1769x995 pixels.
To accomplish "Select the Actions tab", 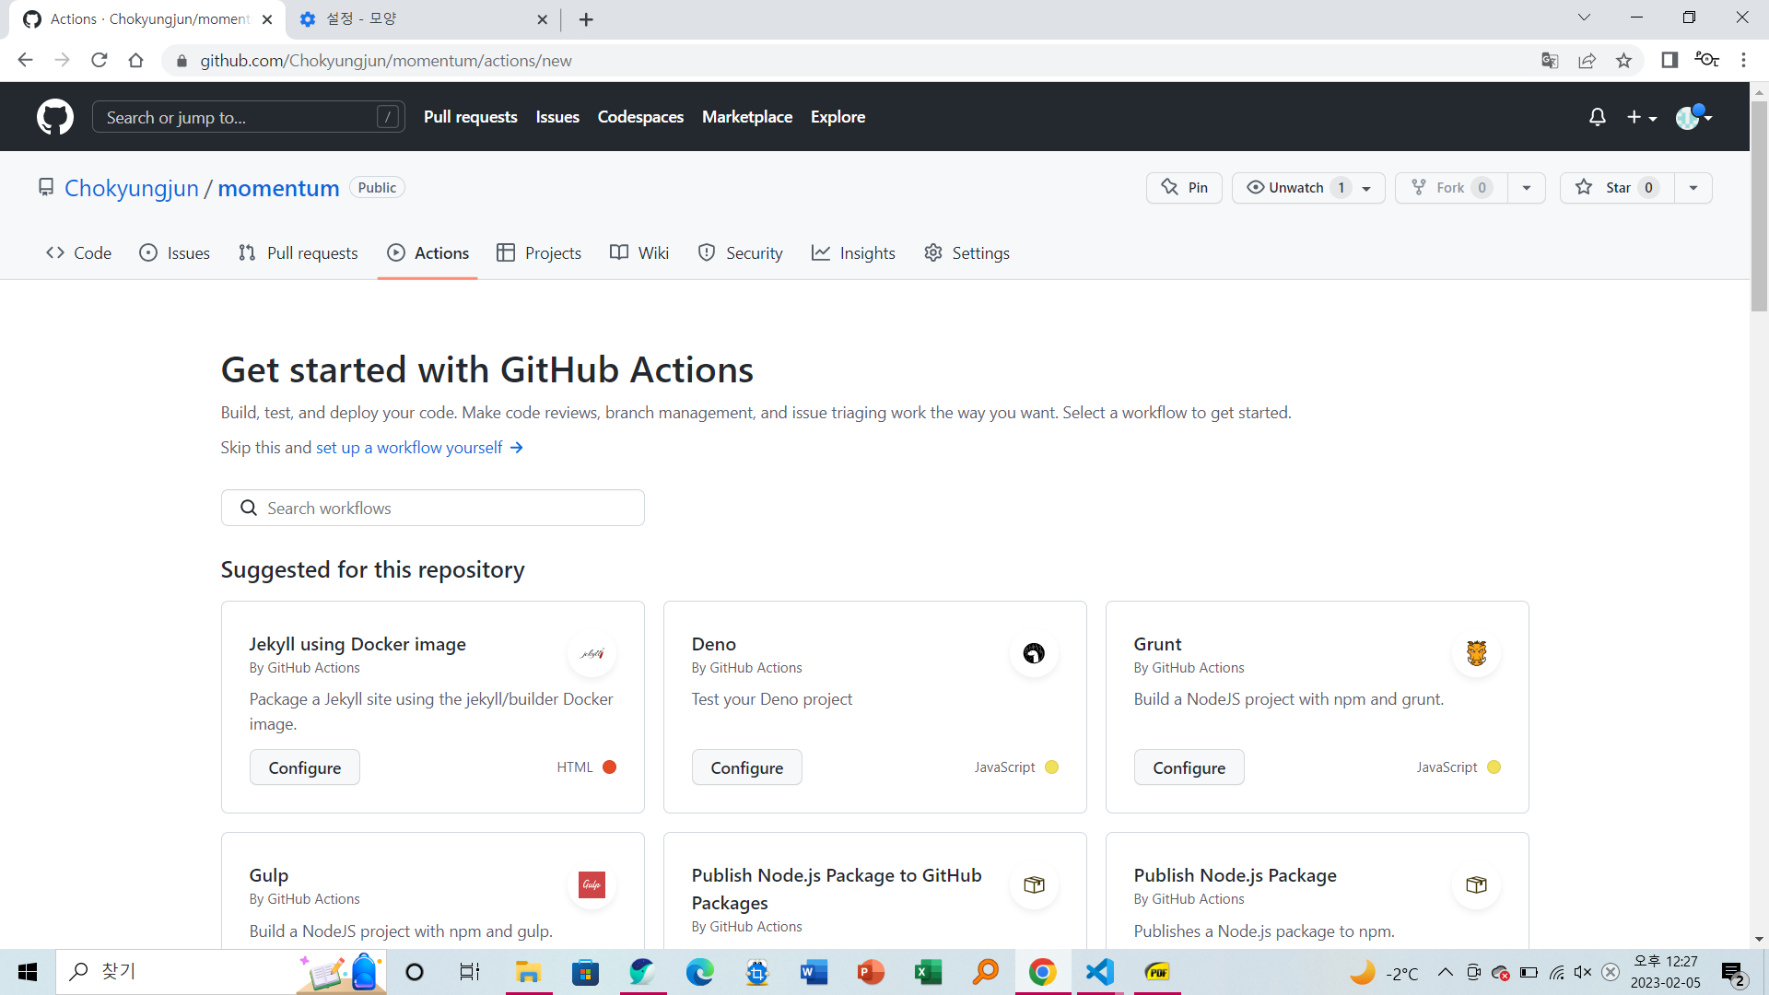I will click(x=428, y=253).
